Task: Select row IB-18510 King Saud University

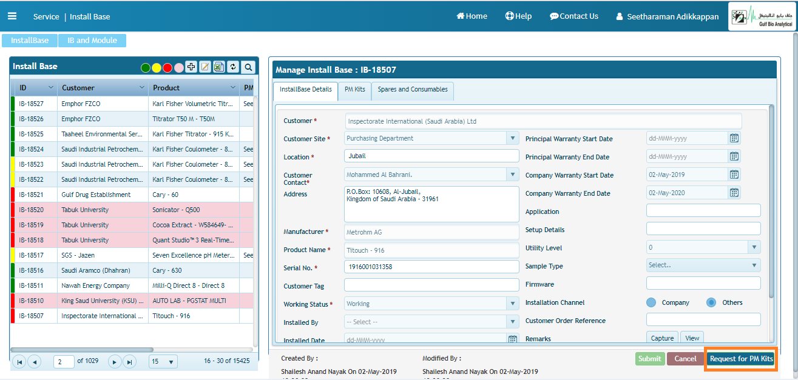Action: point(132,301)
